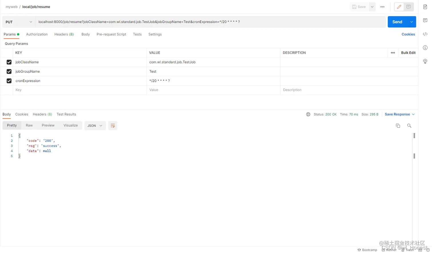Viewport: 432px width, 253px height.
Task: Expand the Send button dropdown arrow
Action: [x=411, y=22]
